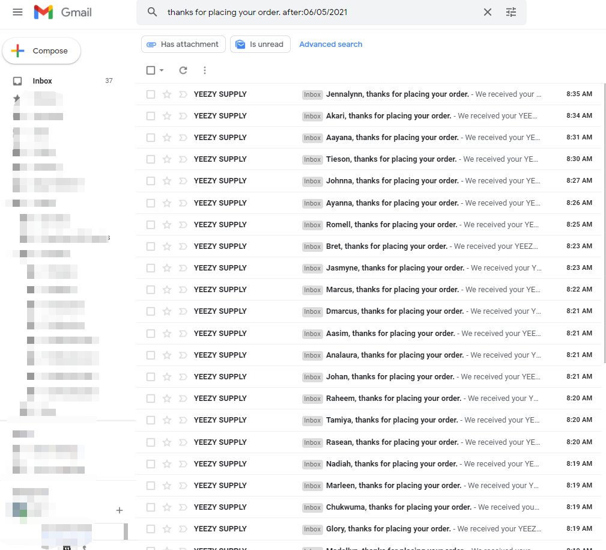Open the main menu hamburger icon
The image size is (606, 550).
pyautogui.click(x=17, y=12)
